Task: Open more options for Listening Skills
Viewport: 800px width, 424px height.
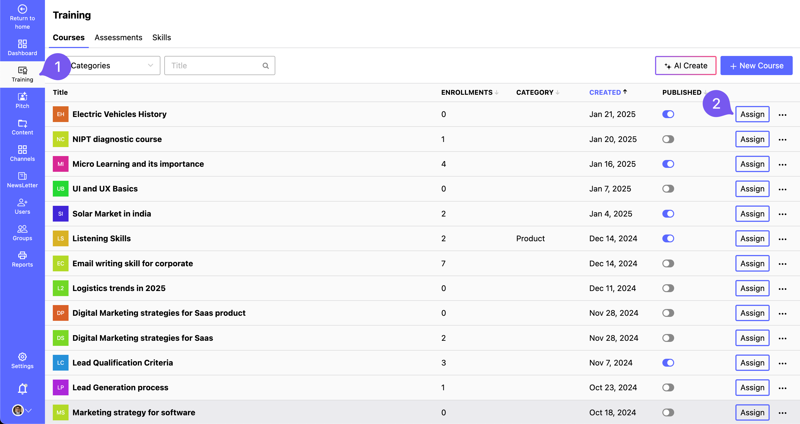Action: (x=782, y=239)
